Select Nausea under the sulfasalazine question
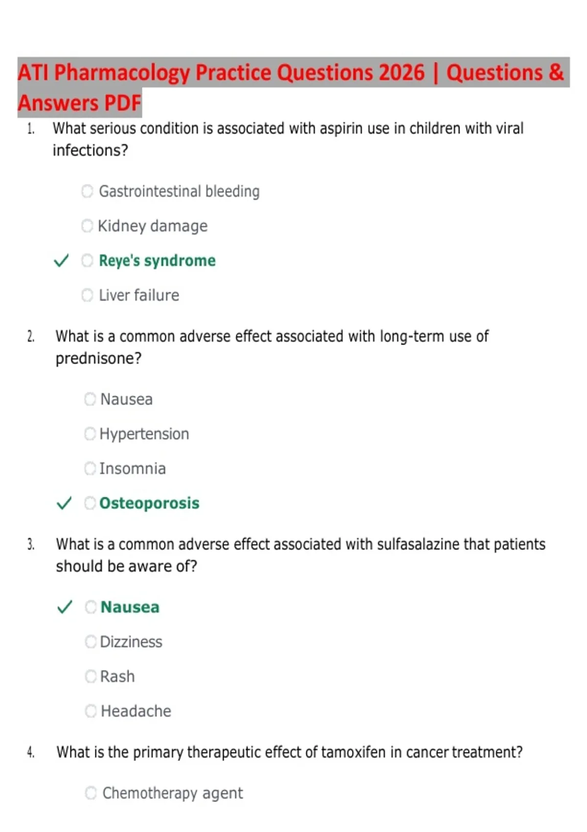Viewport: 587px width, 832px height. [x=91, y=607]
